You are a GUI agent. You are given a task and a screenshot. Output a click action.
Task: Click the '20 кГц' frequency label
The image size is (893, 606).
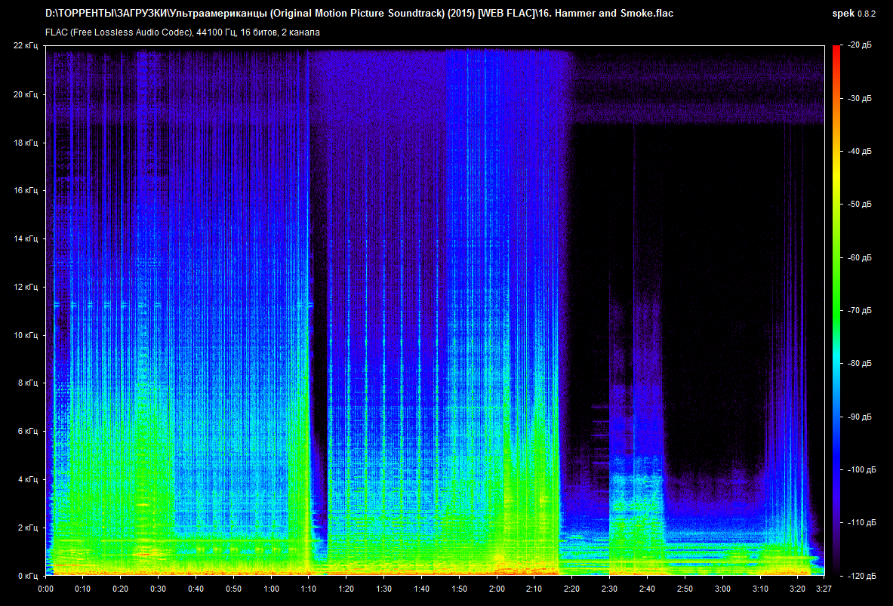[25, 94]
